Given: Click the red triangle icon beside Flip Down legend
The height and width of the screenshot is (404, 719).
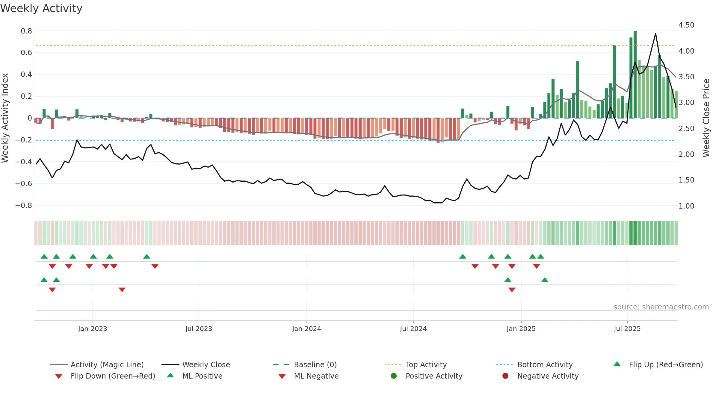Looking at the screenshot, I should (x=59, y=376).
